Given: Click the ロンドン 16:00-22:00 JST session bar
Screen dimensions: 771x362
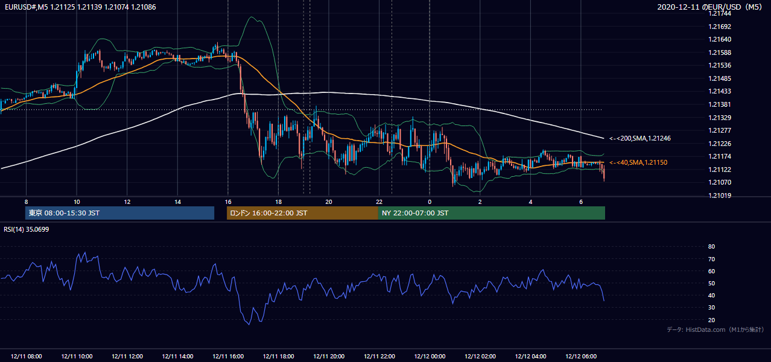Looking at the screenshot, I should (302, 213).
